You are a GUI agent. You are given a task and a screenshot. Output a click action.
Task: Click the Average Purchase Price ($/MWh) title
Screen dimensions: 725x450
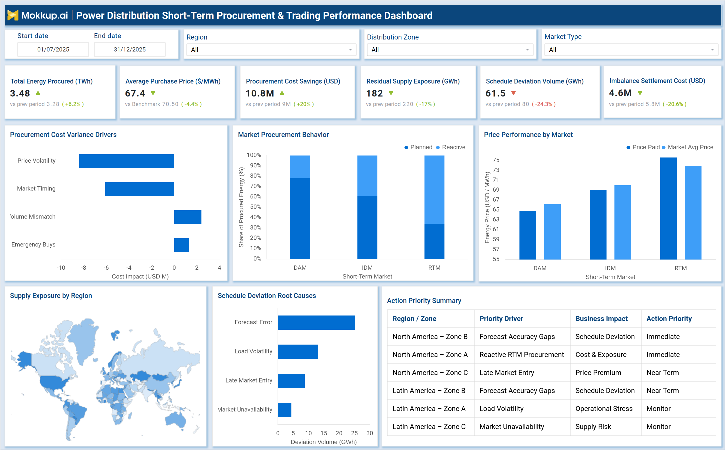(x=173, y=81)
